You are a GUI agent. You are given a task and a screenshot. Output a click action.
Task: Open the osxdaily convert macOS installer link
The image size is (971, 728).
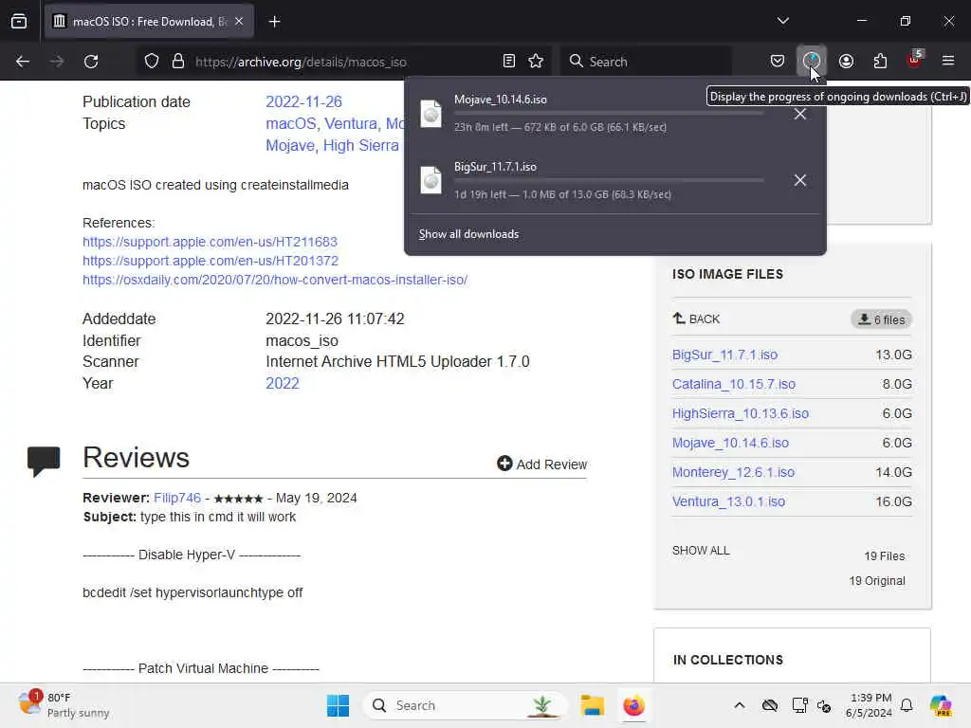(275, 280)
